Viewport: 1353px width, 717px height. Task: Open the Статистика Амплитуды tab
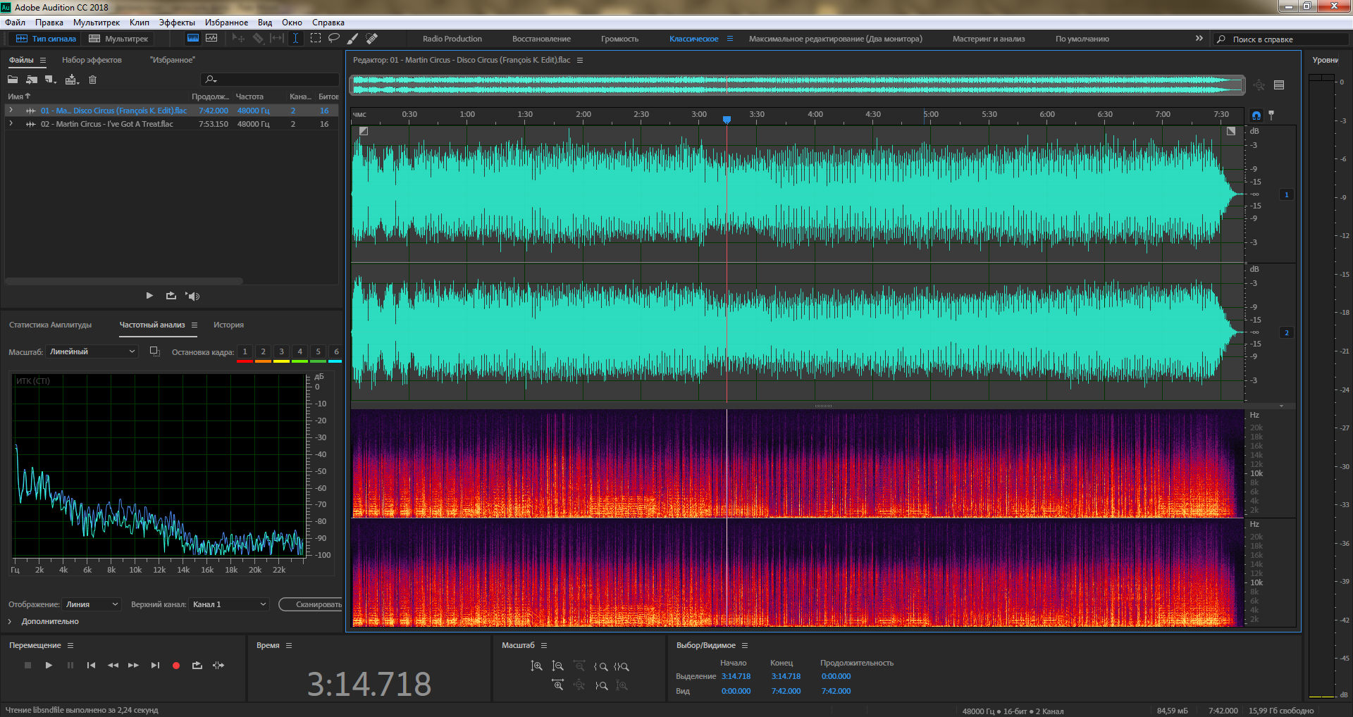(51, 325)
